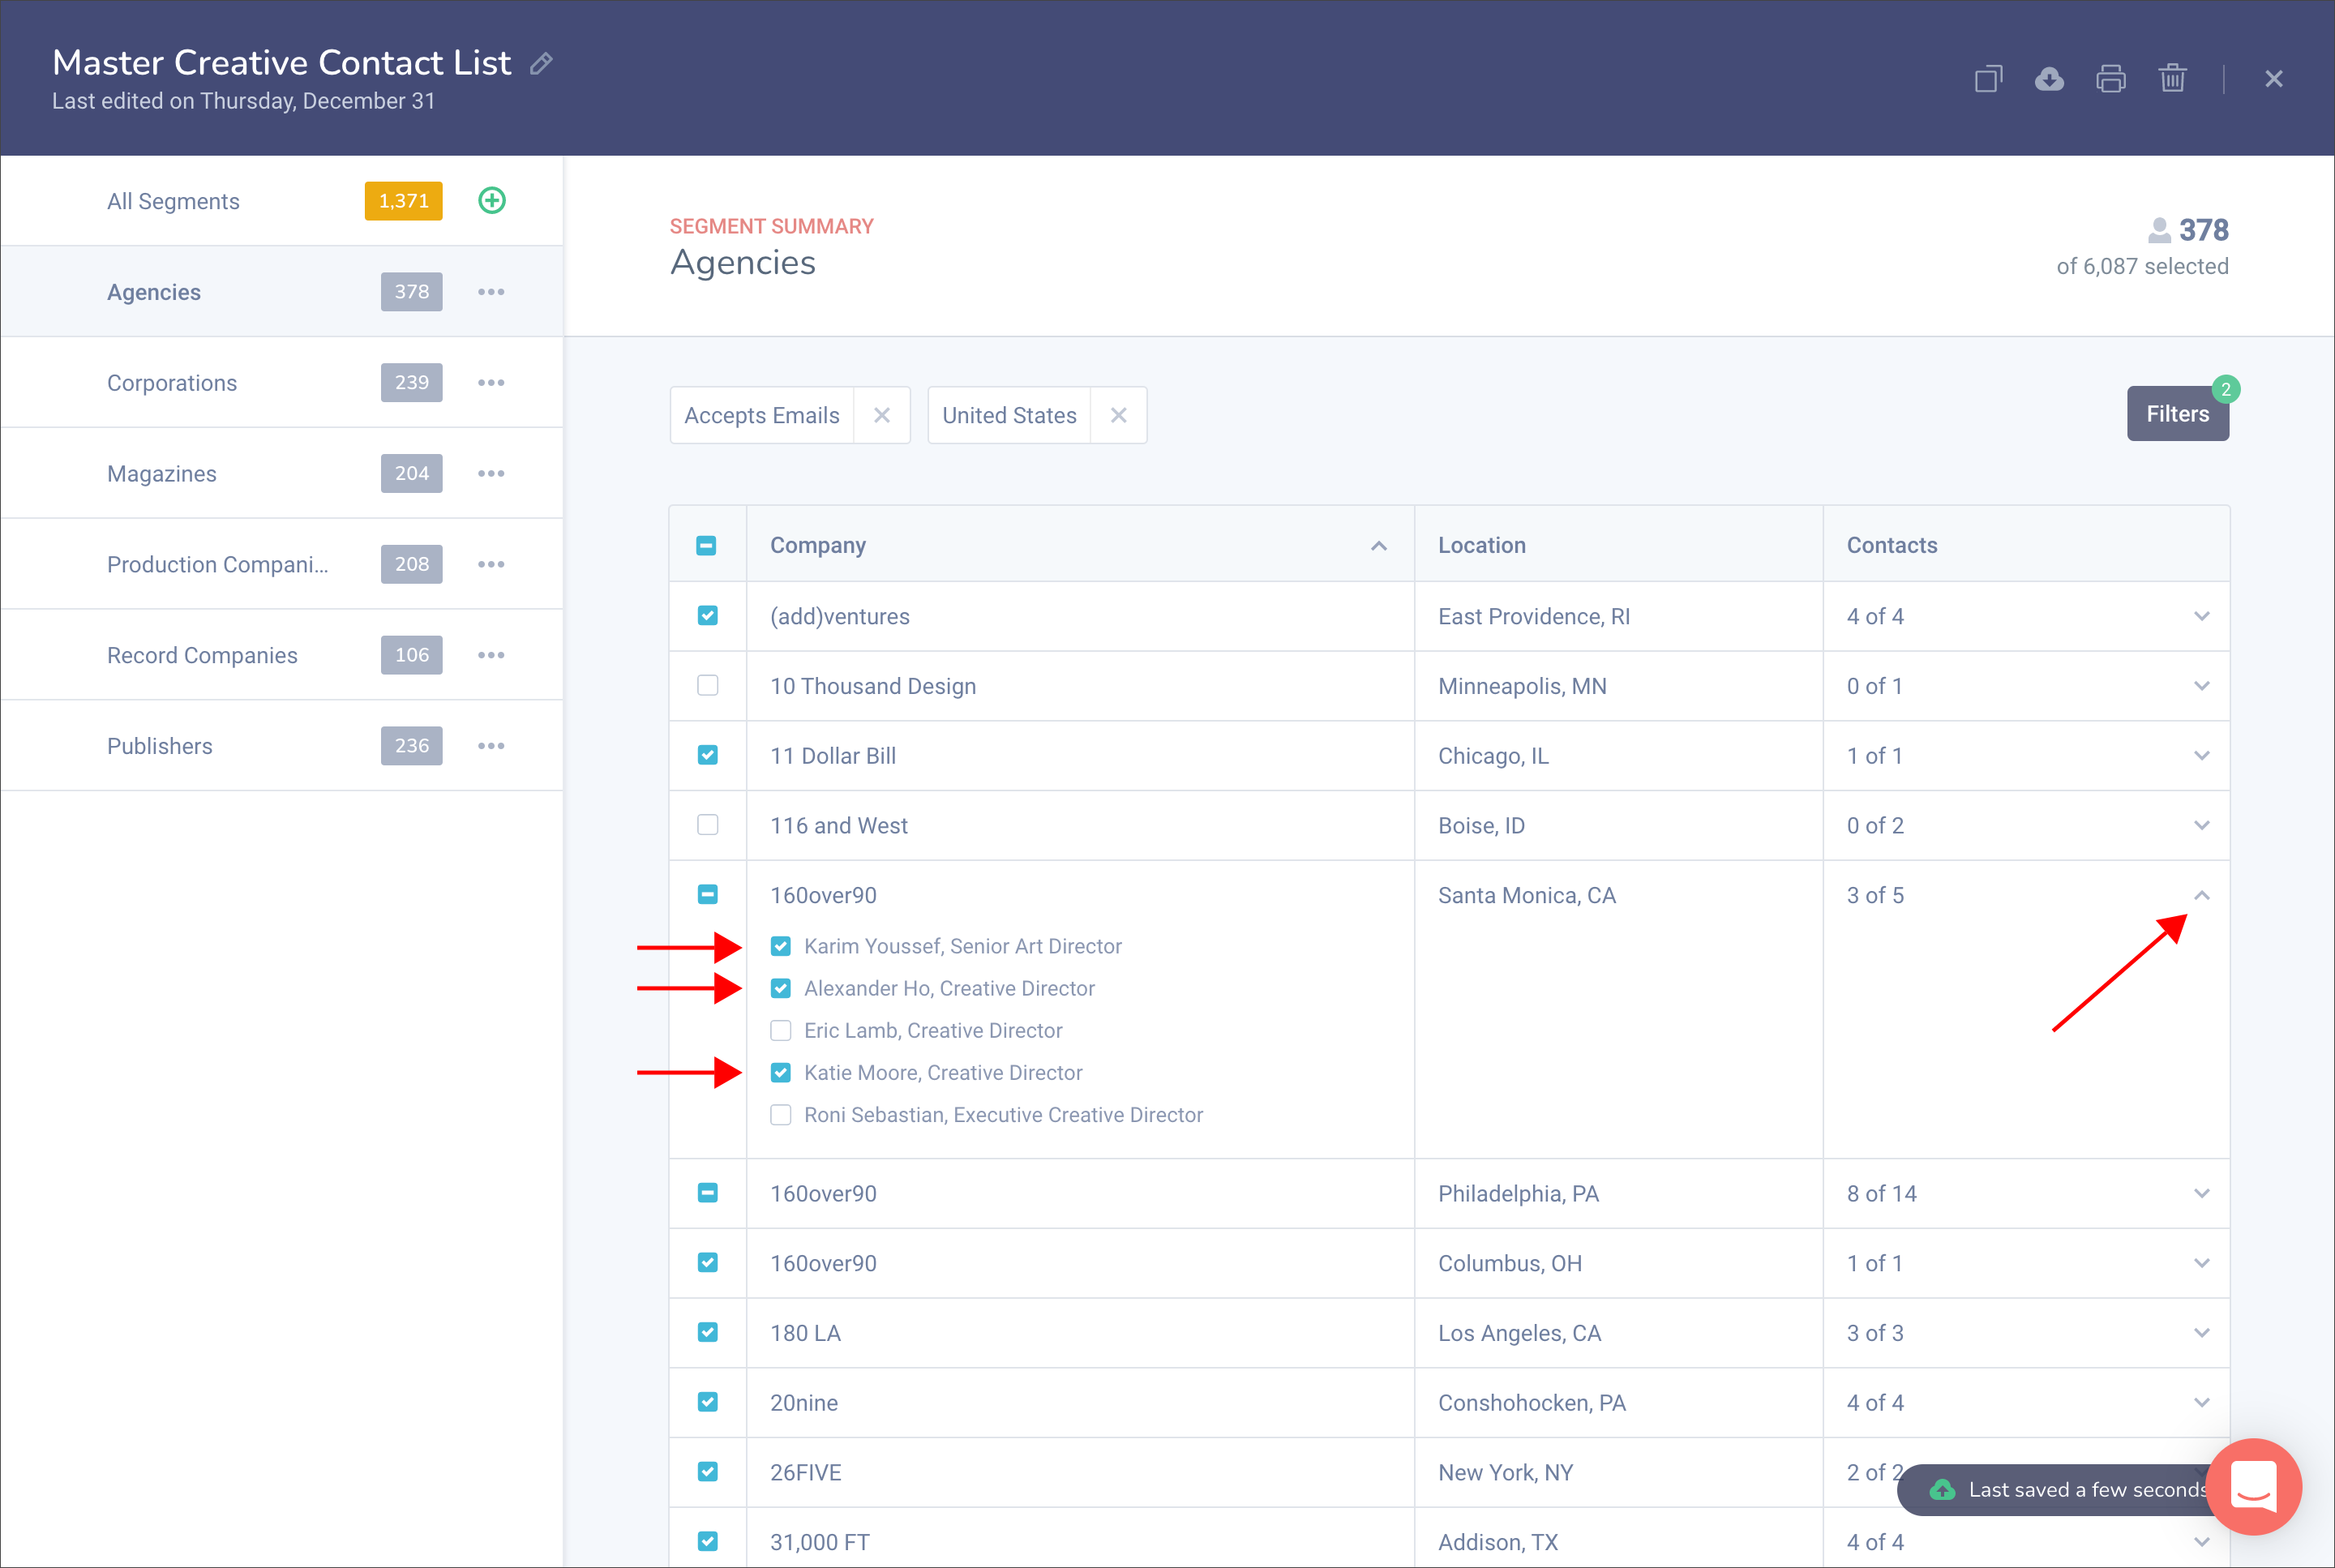Image resolution: width=2335 pixels, height=1568 pixels.
Task: Add a new segment with green plus
Action: tap(492, 200)
